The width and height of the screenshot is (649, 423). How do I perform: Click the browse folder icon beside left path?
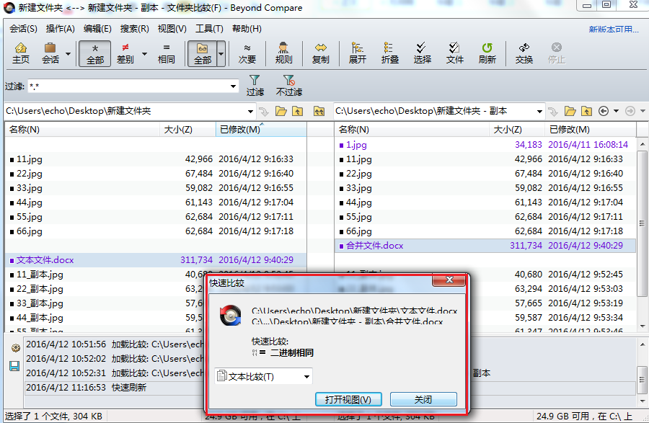coord(281,111)
